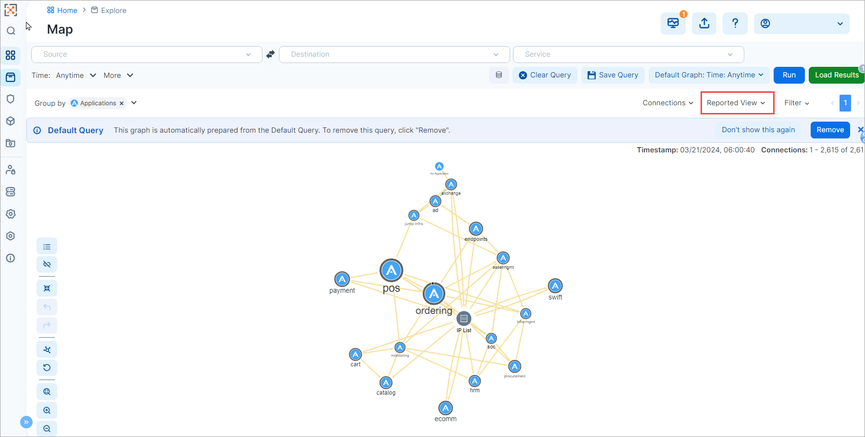Click the database icon next to Clear Query
Screen dimensions: 865x437
pyautogui.click(x=499, y=75)
